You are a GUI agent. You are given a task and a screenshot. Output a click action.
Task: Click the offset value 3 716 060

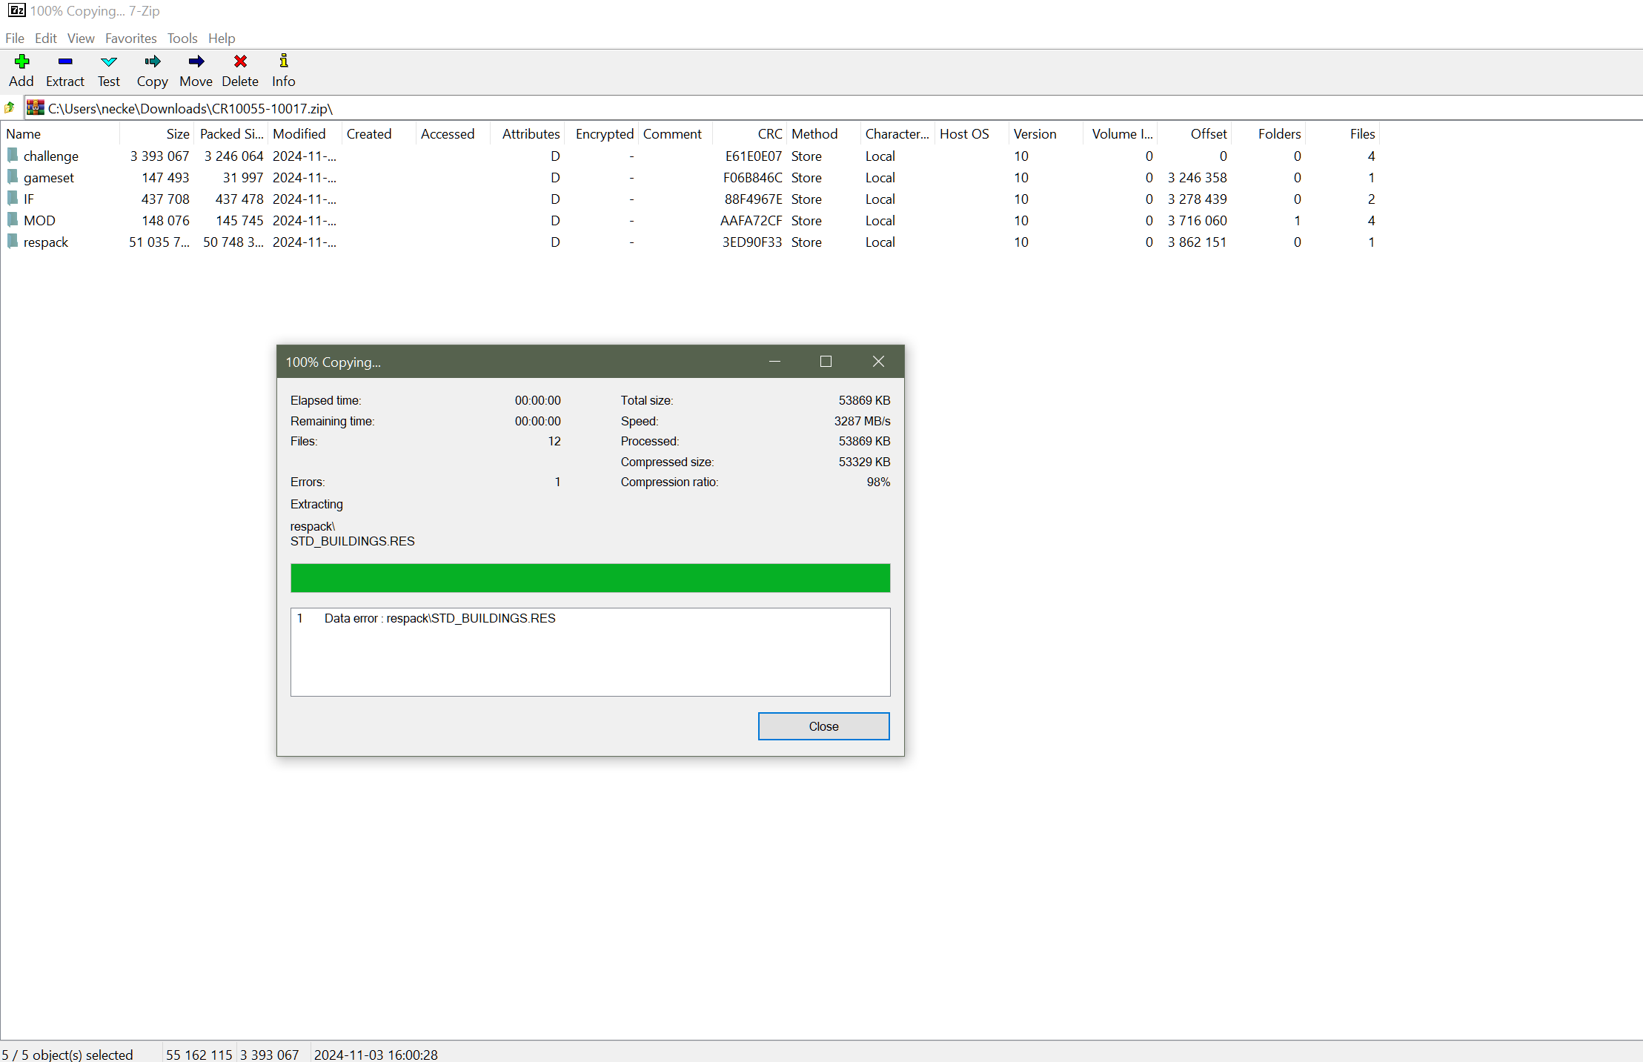pos(1198,220)
